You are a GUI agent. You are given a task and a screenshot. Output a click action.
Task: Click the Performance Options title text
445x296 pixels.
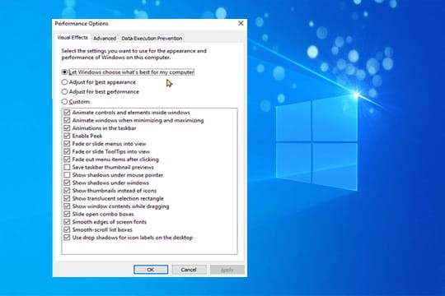82,24
